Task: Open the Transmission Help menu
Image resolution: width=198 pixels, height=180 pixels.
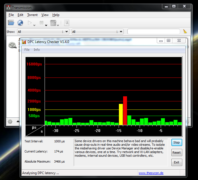Action: click(x=56, y=15)
